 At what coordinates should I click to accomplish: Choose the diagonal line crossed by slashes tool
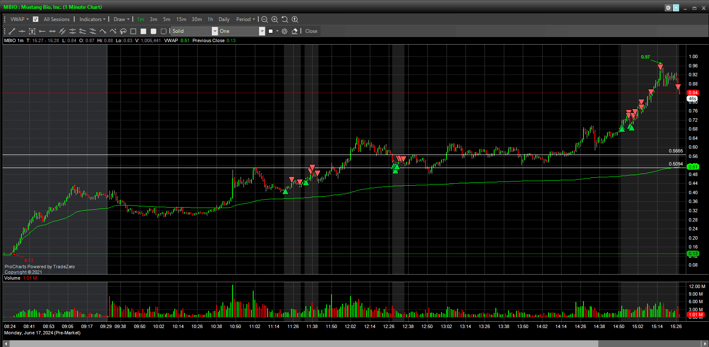tap(62, 31)
